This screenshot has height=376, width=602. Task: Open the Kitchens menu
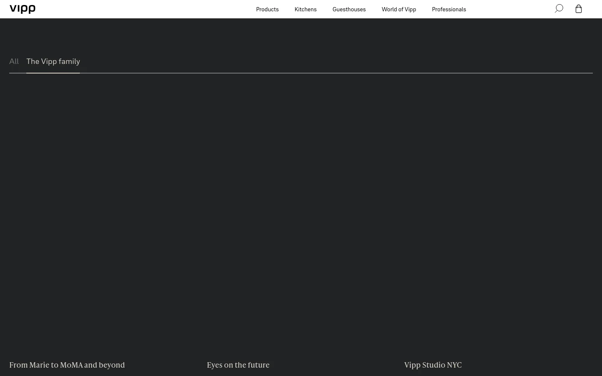tap(306, 9)
